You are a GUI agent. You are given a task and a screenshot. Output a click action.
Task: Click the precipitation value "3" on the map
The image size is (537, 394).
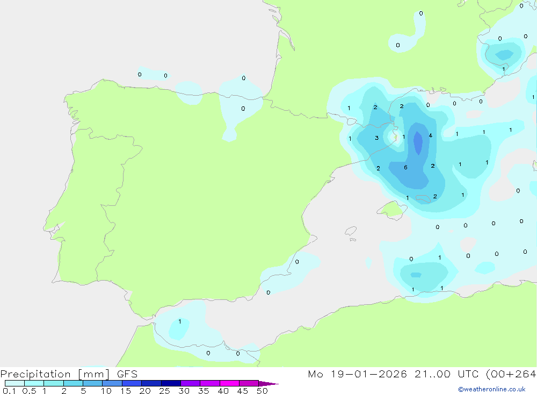(377, 138)
